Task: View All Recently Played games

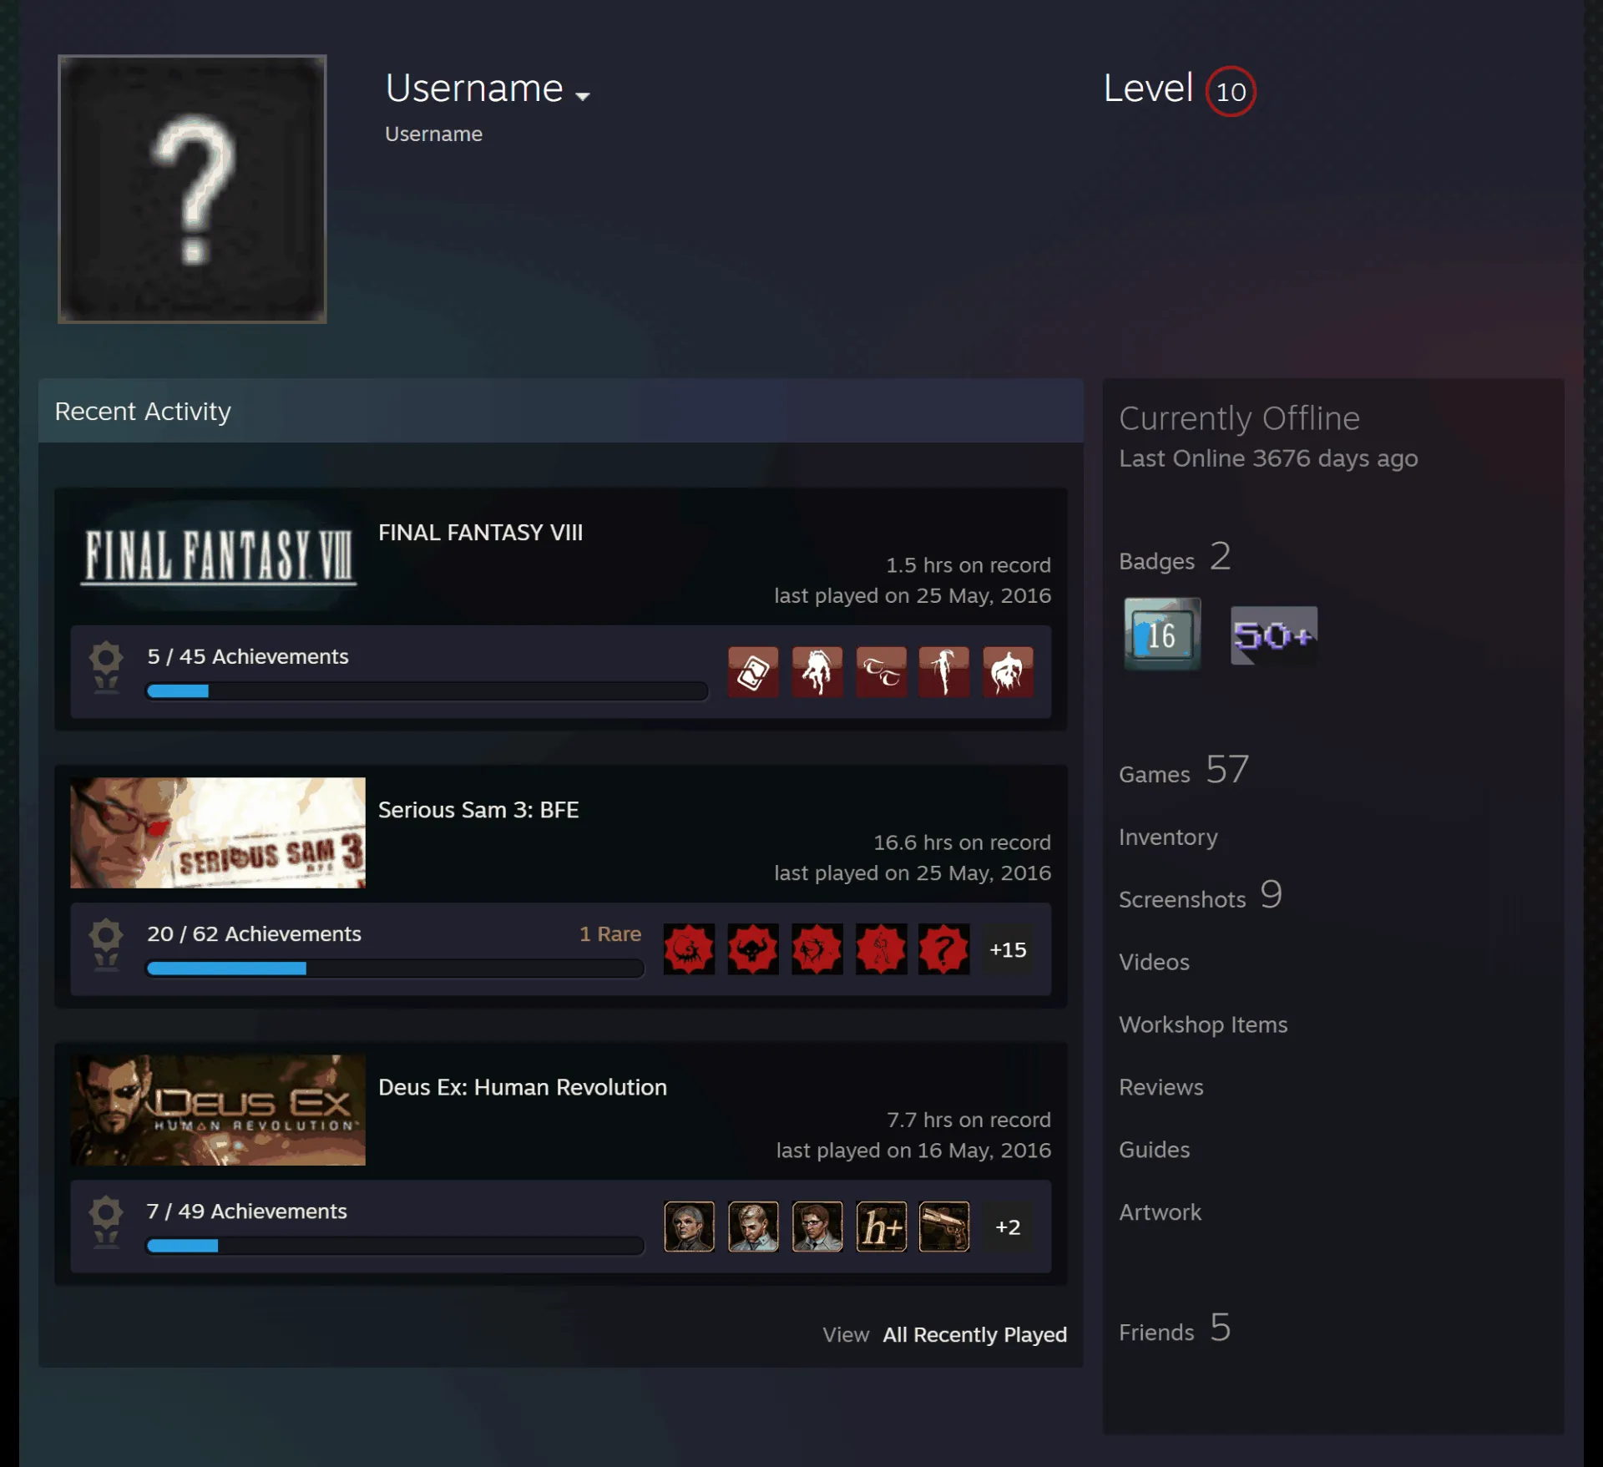Action: tap(974, 1334)
